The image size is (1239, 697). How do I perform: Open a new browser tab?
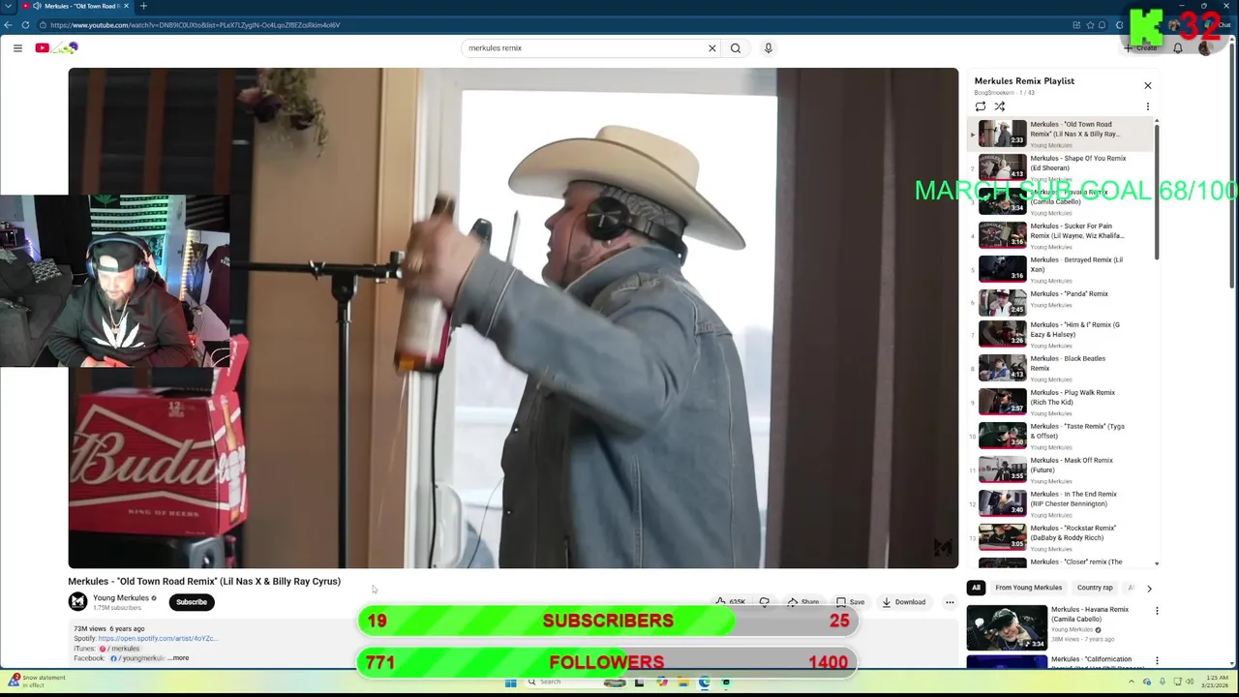coord(143,6)
